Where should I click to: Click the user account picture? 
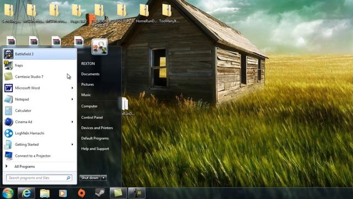click(99, 46)
